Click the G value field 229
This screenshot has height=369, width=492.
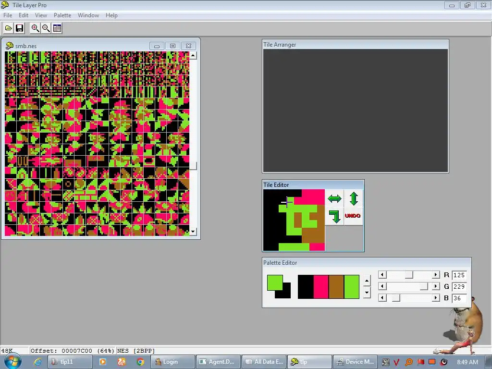(459, 286)
